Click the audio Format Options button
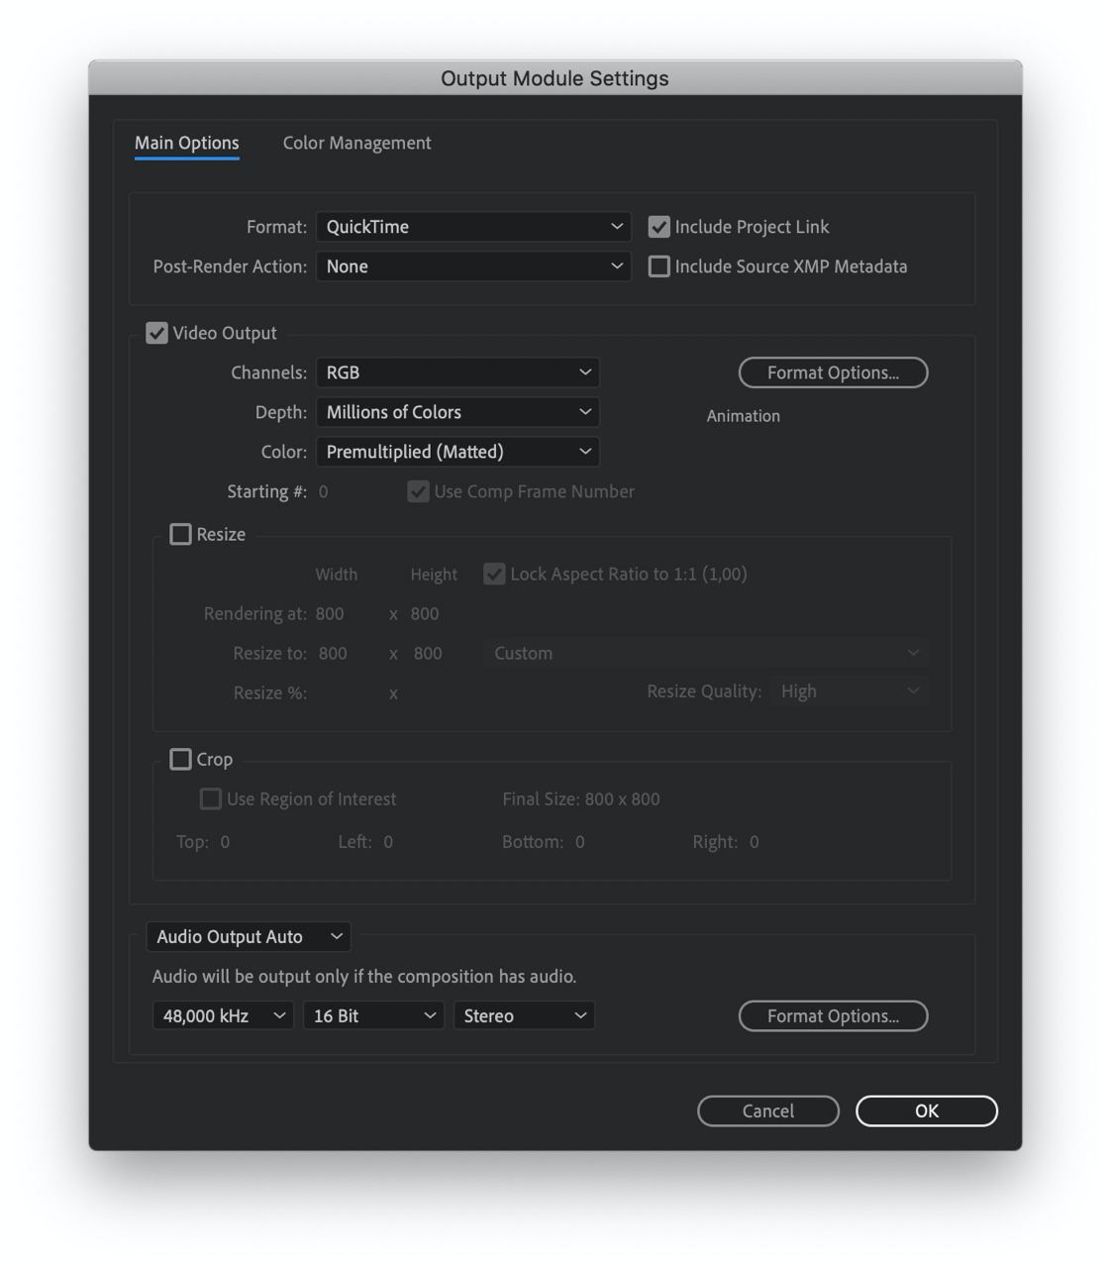Image resolution: width=1111 pixels, height=1268 pixels. click(833, 1015)
